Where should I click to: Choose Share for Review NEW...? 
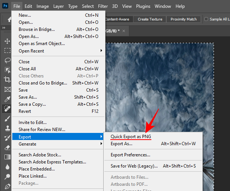click(x=59, y=130)
